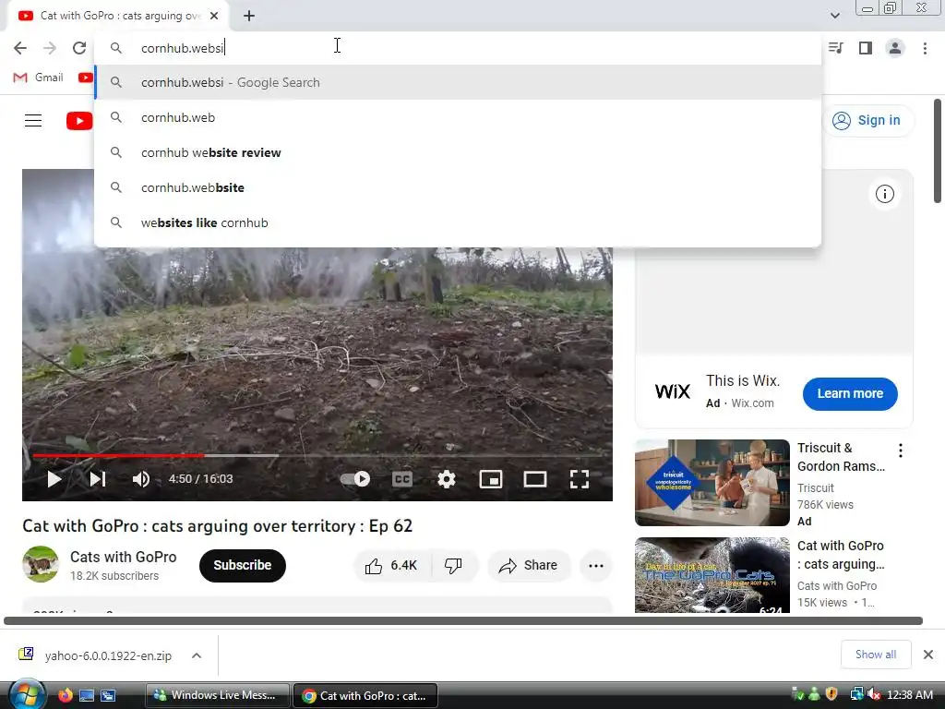
Task: Click the security shield tray icon
Action: [x=831, y=694]
